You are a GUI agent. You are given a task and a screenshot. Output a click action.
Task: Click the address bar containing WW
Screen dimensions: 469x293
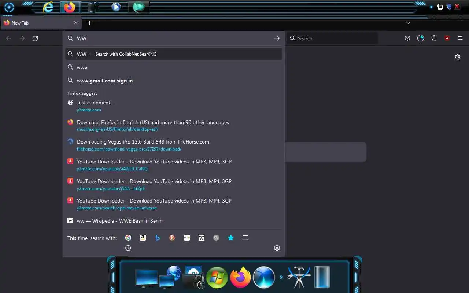(x=174, y=38)
